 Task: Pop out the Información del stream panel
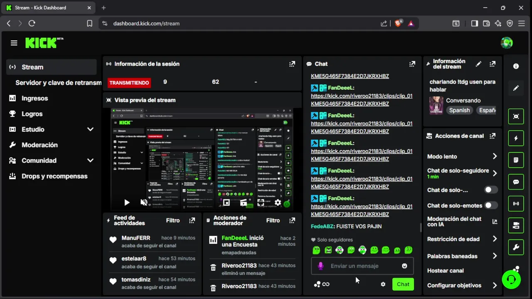click(x=493, y=64)
